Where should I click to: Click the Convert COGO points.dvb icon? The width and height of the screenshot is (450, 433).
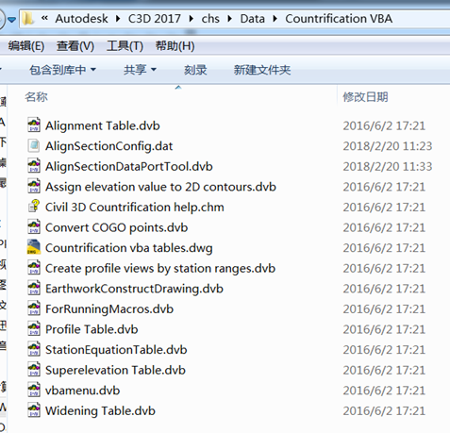[34, 226]
